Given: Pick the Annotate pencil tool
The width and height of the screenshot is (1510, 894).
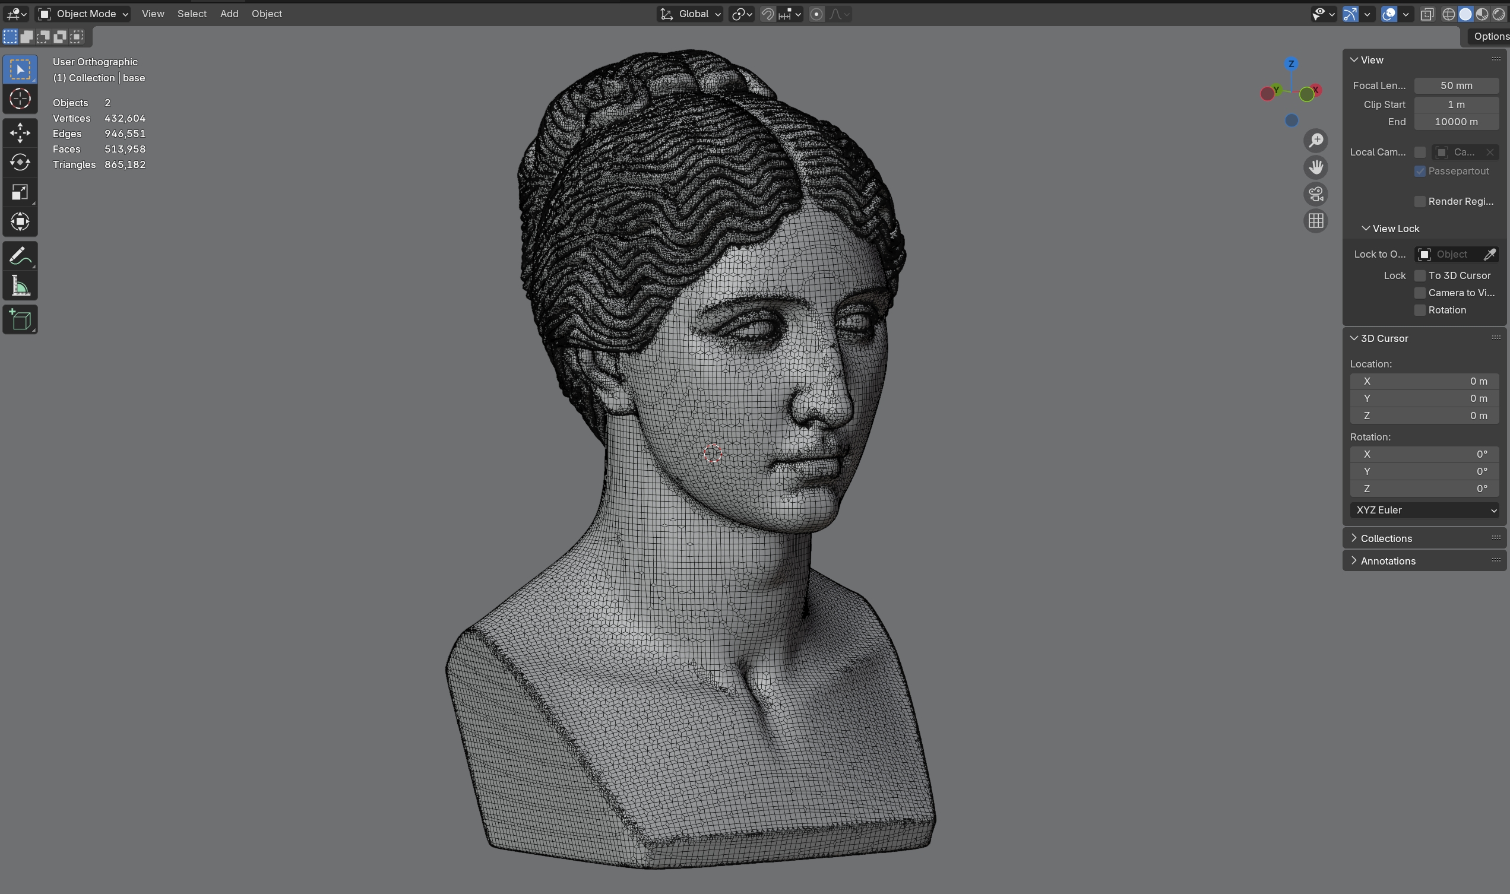Looking at the screenshot, I should (x=20, y=256).
